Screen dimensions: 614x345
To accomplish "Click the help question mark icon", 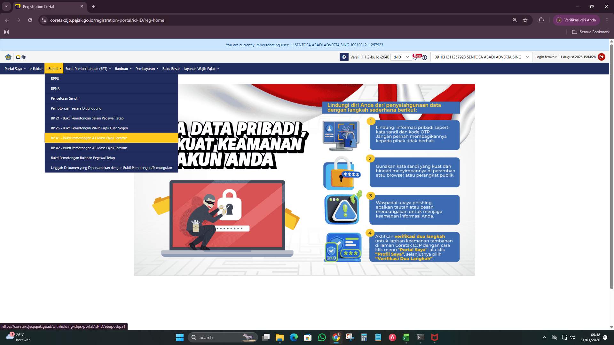I will 424,58.
